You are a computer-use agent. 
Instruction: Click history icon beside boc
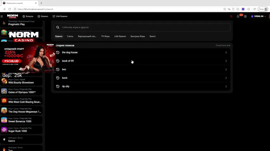pyautogui.click(x=58, y=69)
